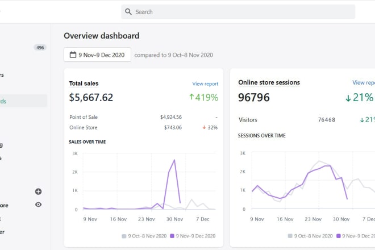
Task: Click the Visitors row label
Action: click(248, 120)
